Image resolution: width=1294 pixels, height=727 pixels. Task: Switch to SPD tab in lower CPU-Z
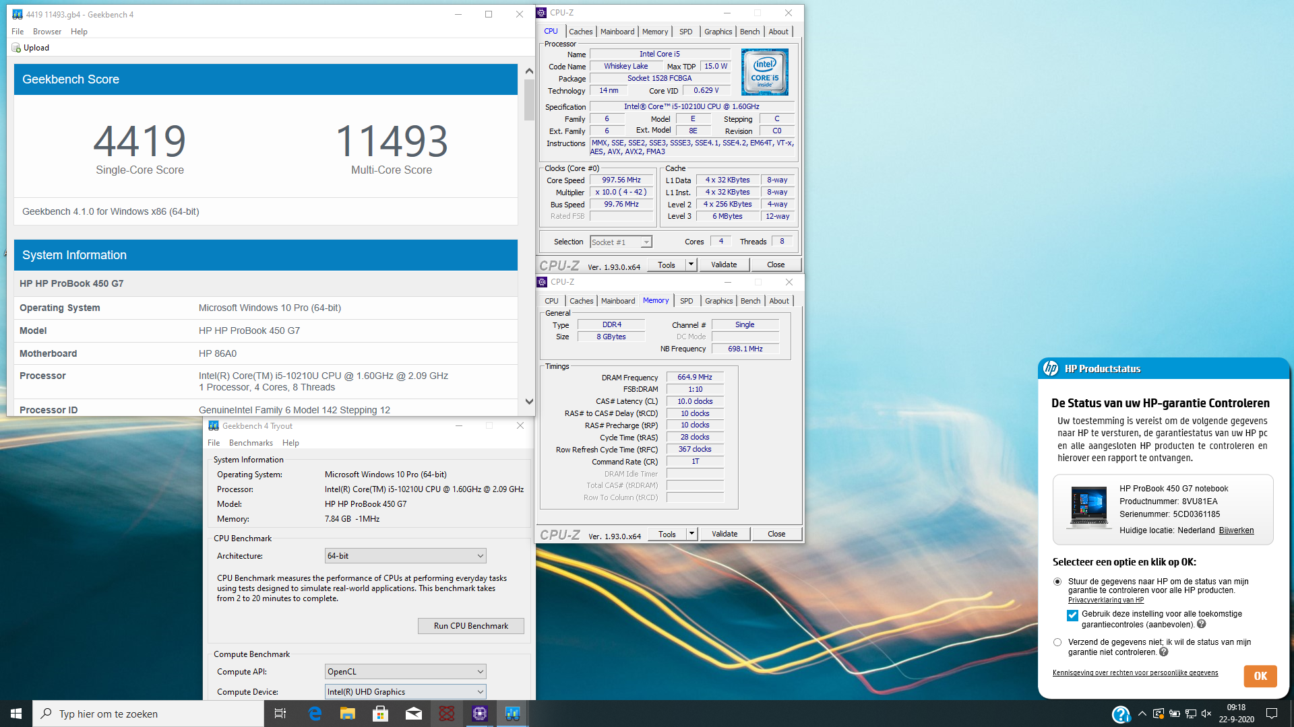tap(686, 301)
